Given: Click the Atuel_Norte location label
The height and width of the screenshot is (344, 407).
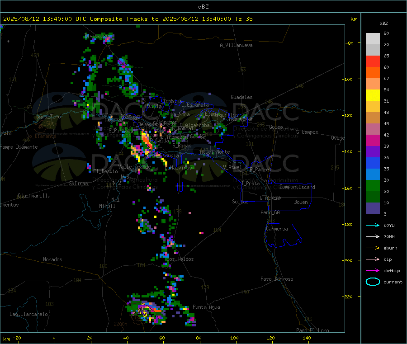Looking at the screenshot, I should 215,152.
